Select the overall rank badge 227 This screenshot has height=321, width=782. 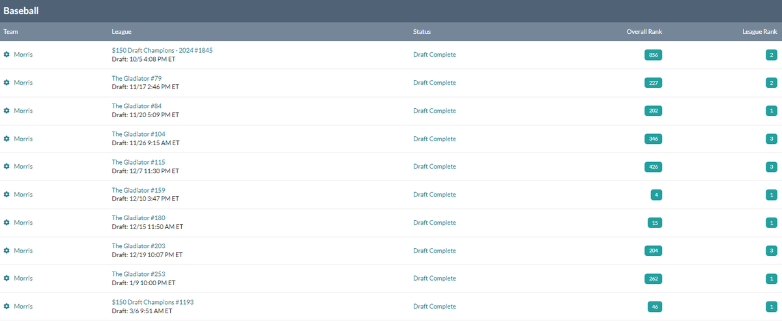[653, 83]
